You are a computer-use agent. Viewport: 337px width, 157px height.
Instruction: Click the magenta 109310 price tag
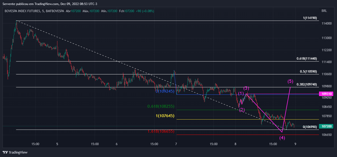click(x=326, y=94)
